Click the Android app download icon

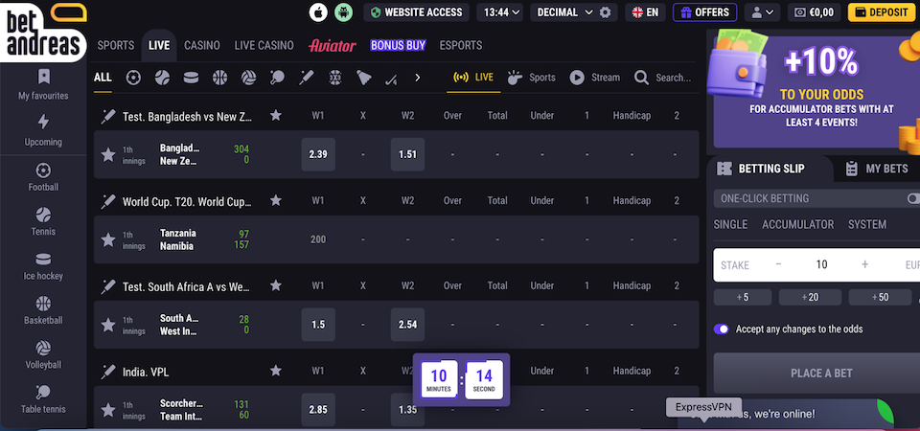pos(345,12)
